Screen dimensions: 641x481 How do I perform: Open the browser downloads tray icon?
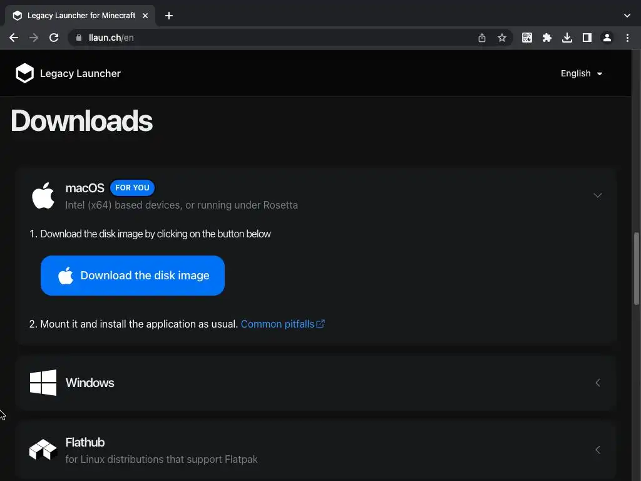[x=567, y=38]
